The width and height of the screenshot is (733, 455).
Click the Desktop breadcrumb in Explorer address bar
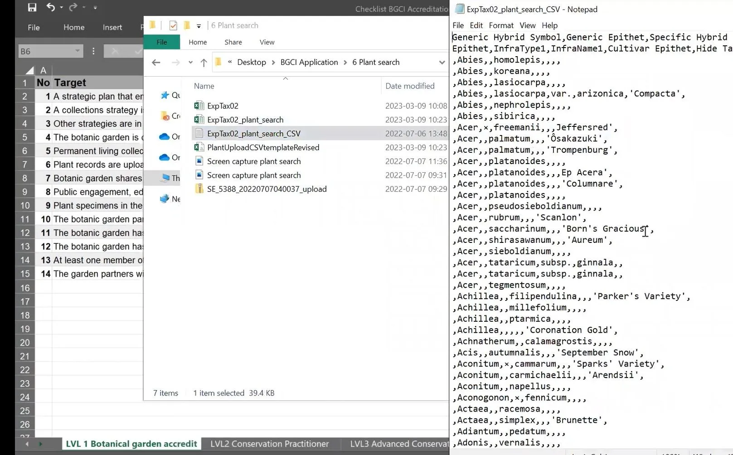click(252, 62)
